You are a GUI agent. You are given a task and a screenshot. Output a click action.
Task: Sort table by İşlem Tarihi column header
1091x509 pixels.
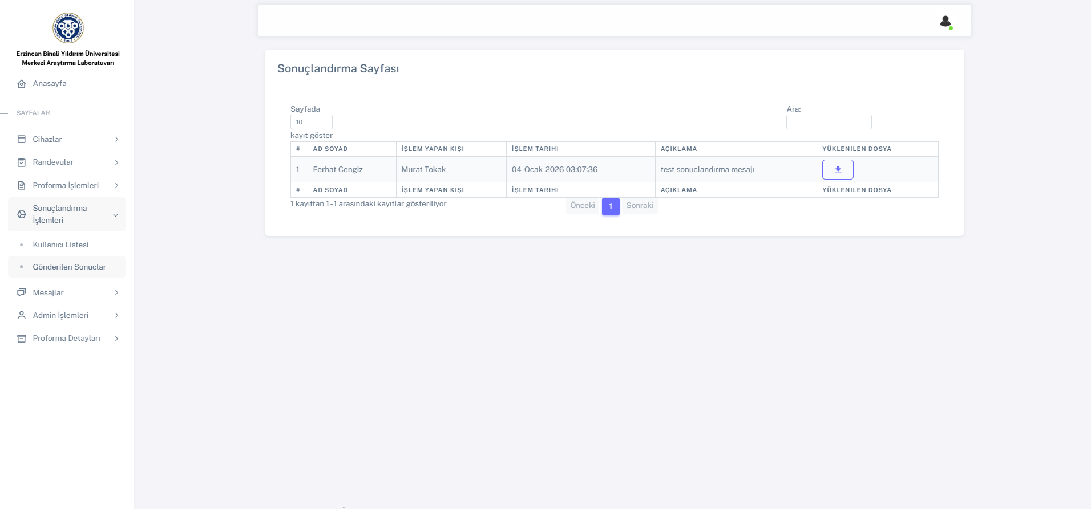(x=535, y=149)
